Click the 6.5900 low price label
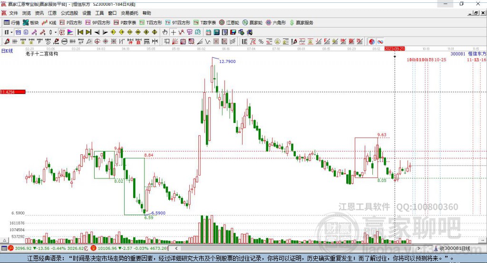 point(158,213)
